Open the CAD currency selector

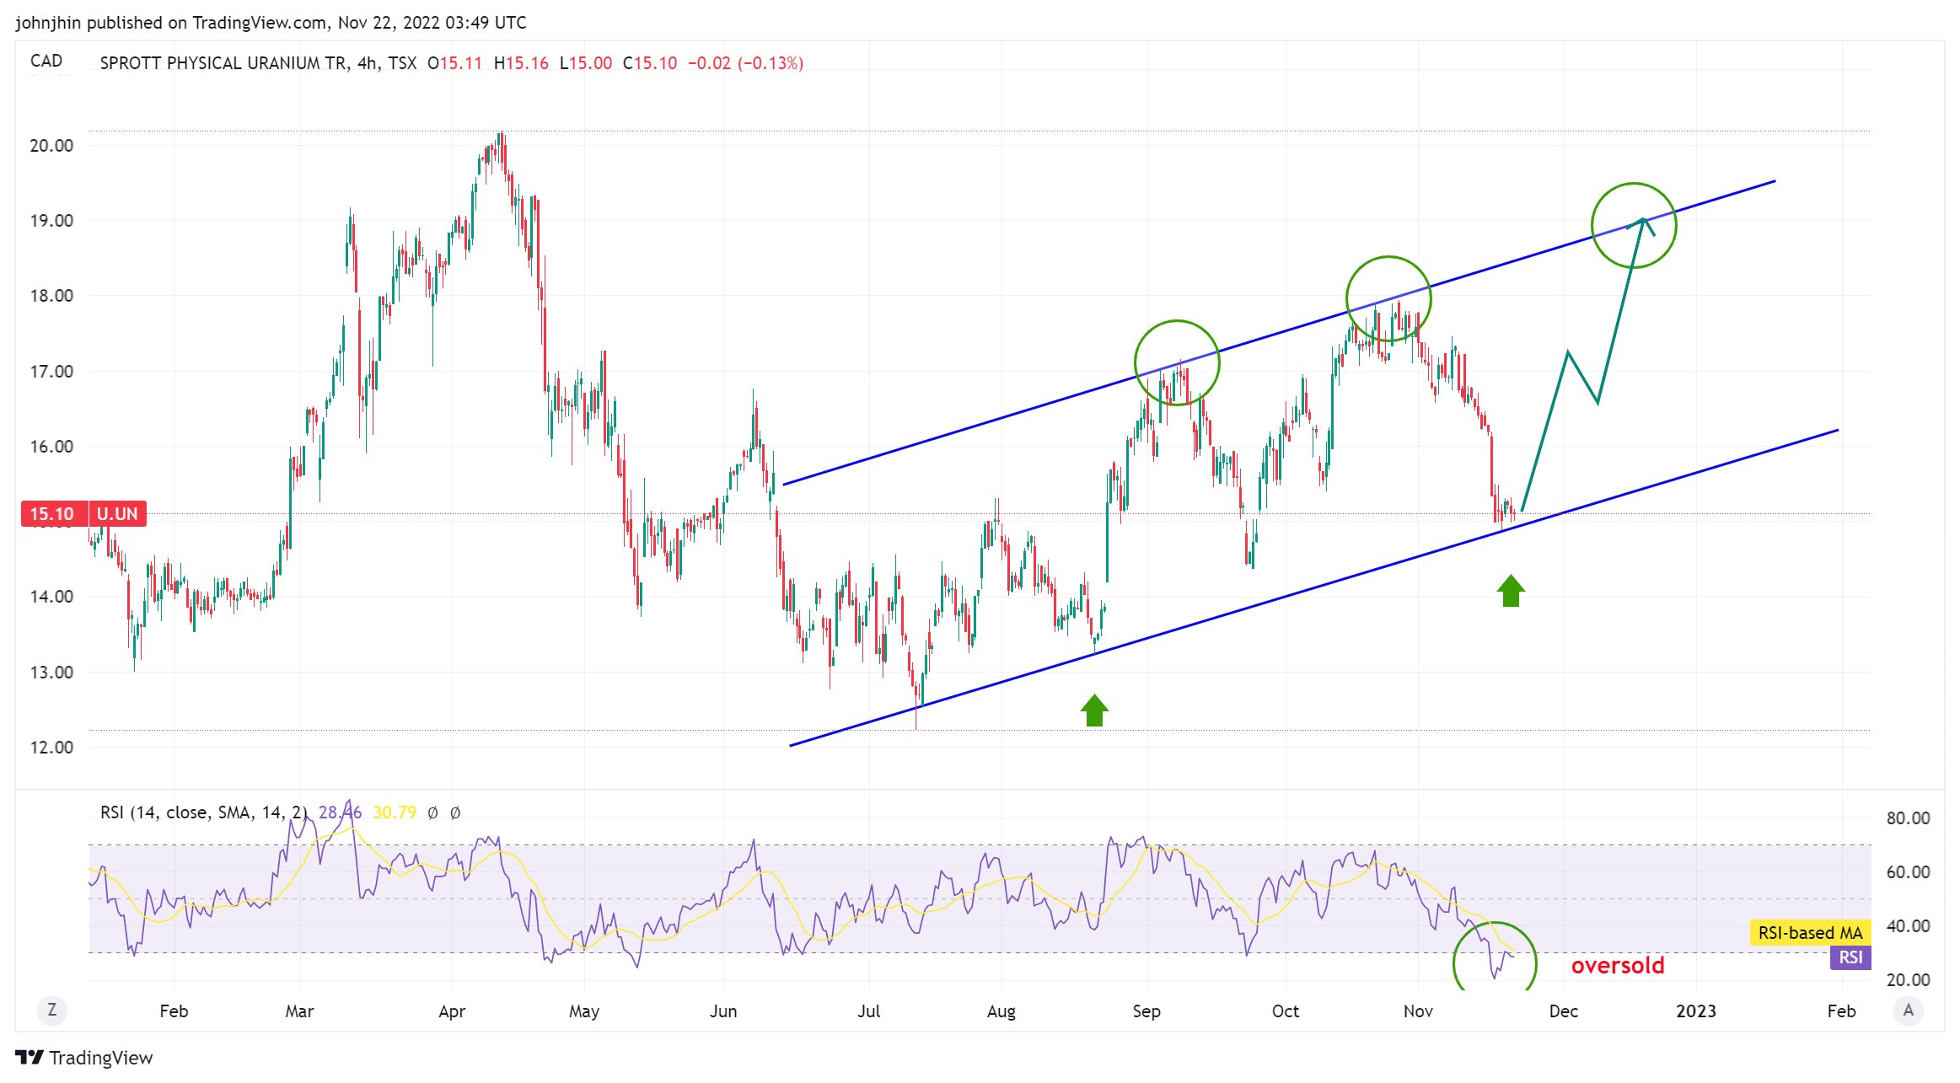coord(46,61)
